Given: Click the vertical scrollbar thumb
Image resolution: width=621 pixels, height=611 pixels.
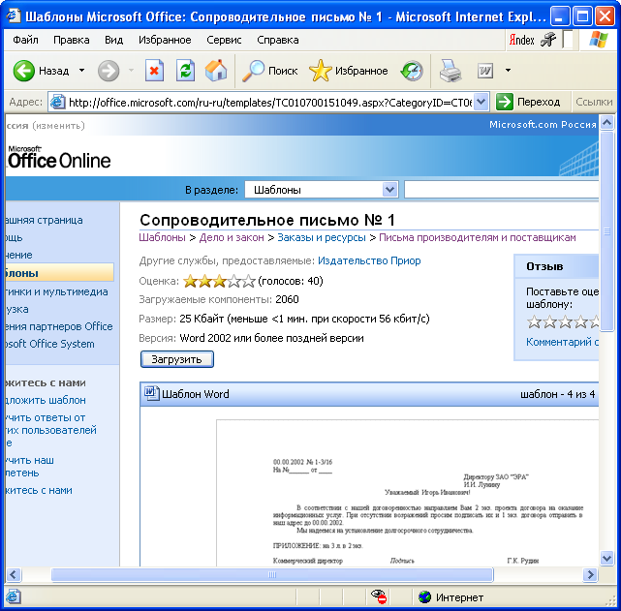Looking at the screenshot, I should point(606,231).
